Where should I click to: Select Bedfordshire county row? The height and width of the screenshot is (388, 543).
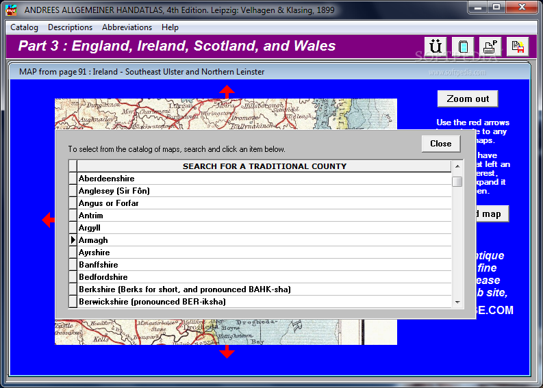click(264, 277)
